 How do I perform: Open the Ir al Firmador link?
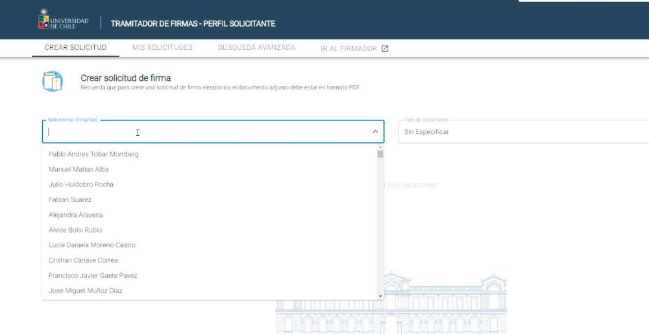pyautogui.click(x=349, y=49)
